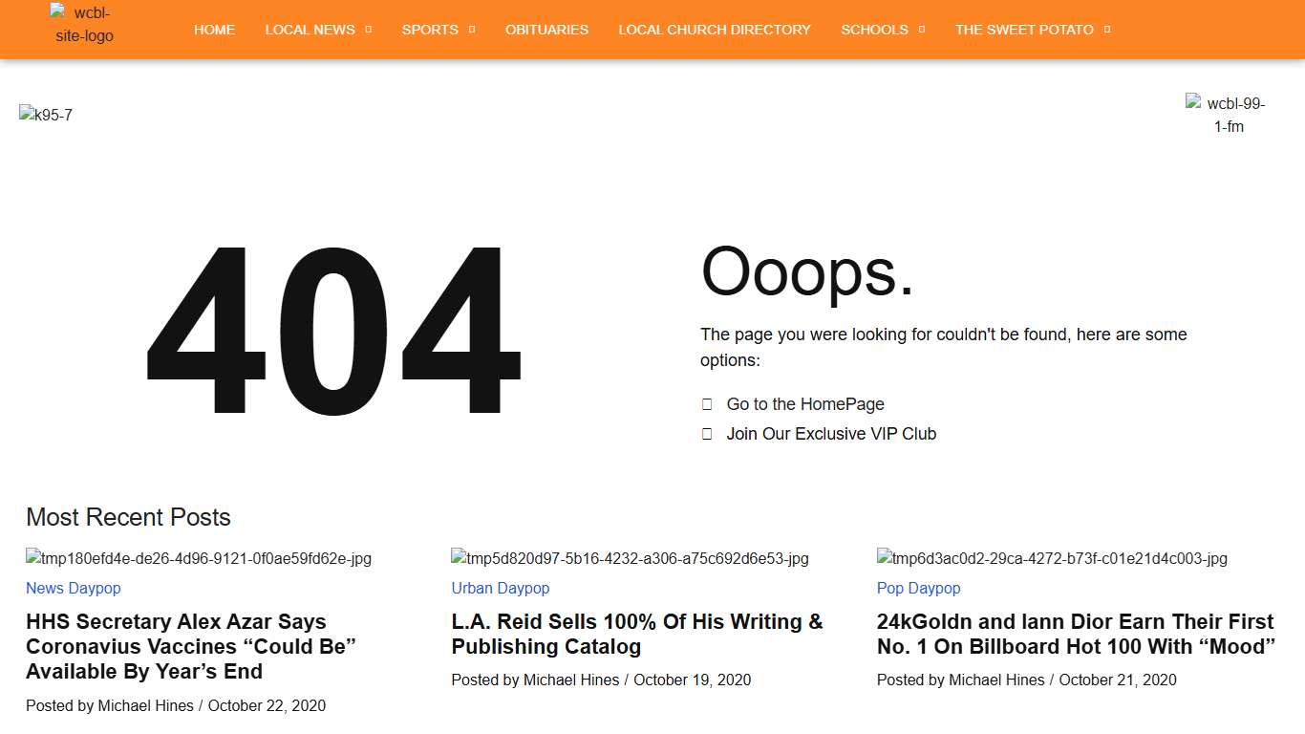Screen dimensions: 1305x734
Task: Select the News Daypop category link
Action: pos(74,588)
